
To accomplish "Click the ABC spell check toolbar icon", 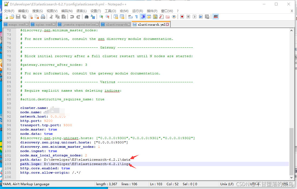I will click(216, 17).
